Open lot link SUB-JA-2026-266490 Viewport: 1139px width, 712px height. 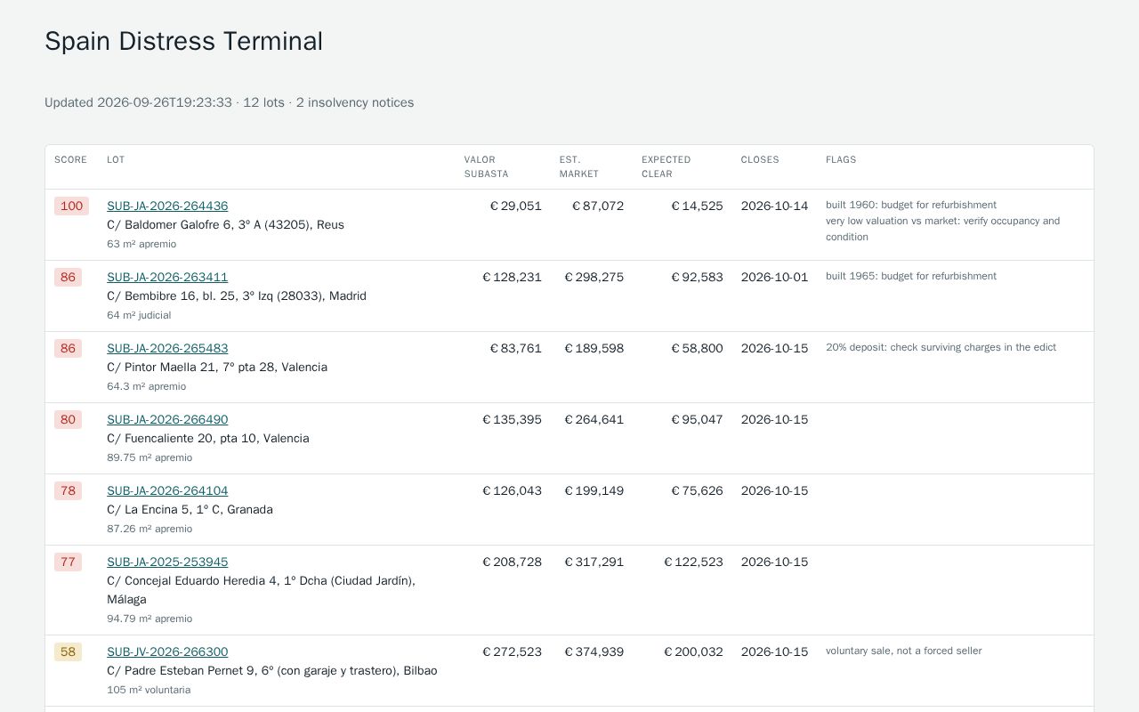pyautogui.click(x=167, y=419)
